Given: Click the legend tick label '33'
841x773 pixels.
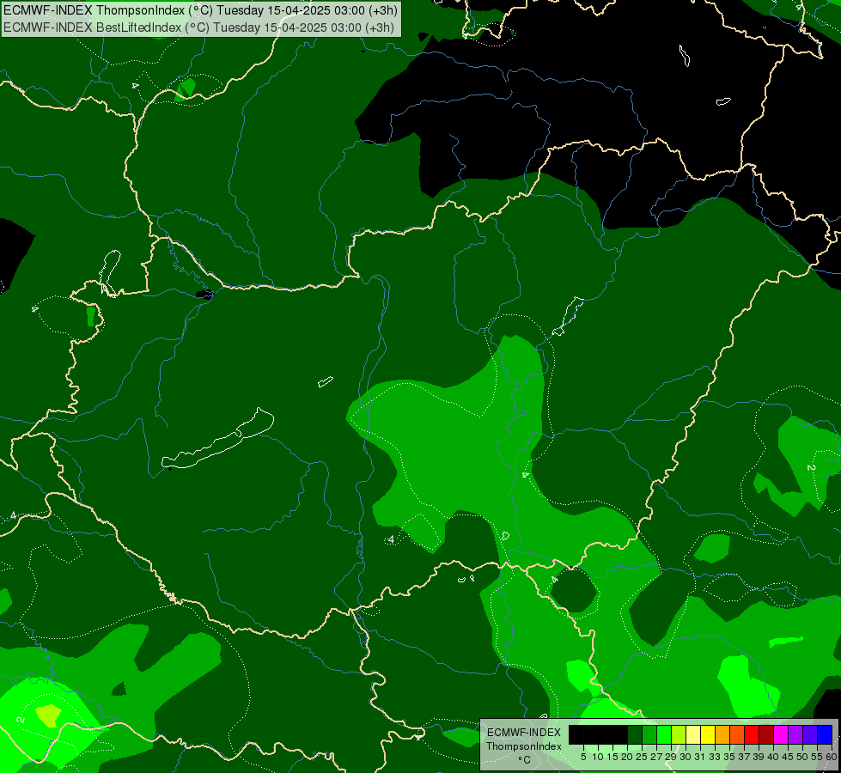Looking at the screenshot, I should (x=715, y=757).
